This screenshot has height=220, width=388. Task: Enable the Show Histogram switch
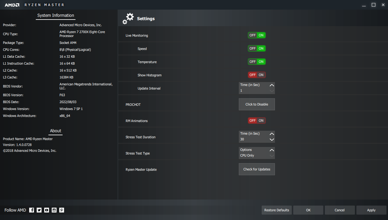[257, 75]
